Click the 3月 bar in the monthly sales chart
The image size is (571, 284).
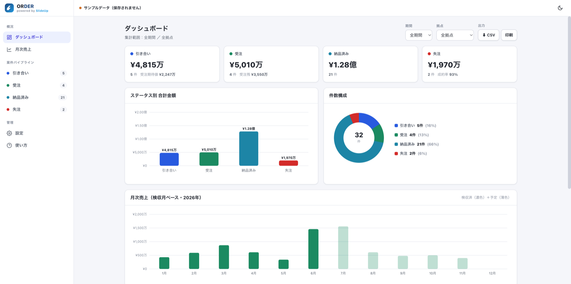click(x=224, y=257)
